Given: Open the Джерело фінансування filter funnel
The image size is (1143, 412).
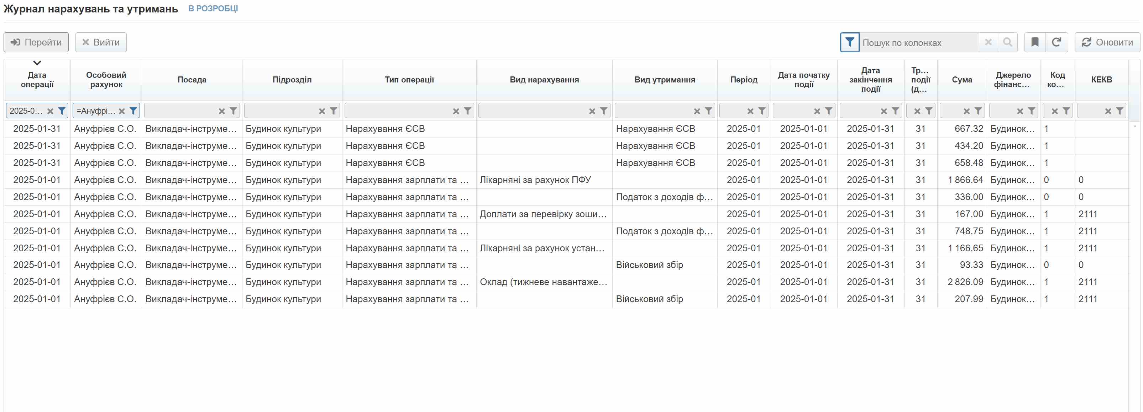Looking at the screenshot, I should tap(1032, 111).
